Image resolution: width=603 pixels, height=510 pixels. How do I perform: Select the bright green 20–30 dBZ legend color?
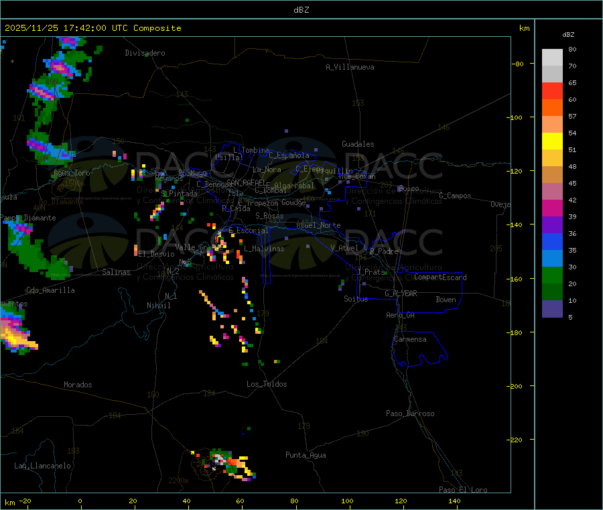coord(552,275)
